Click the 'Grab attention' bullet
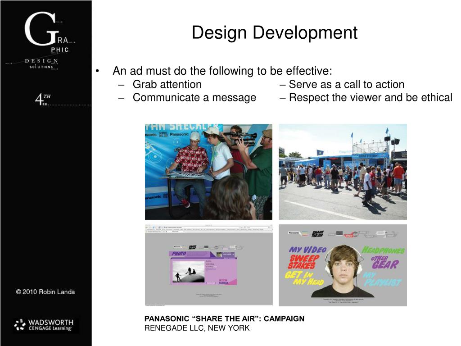461x346 pixels. tap(167, 84)
